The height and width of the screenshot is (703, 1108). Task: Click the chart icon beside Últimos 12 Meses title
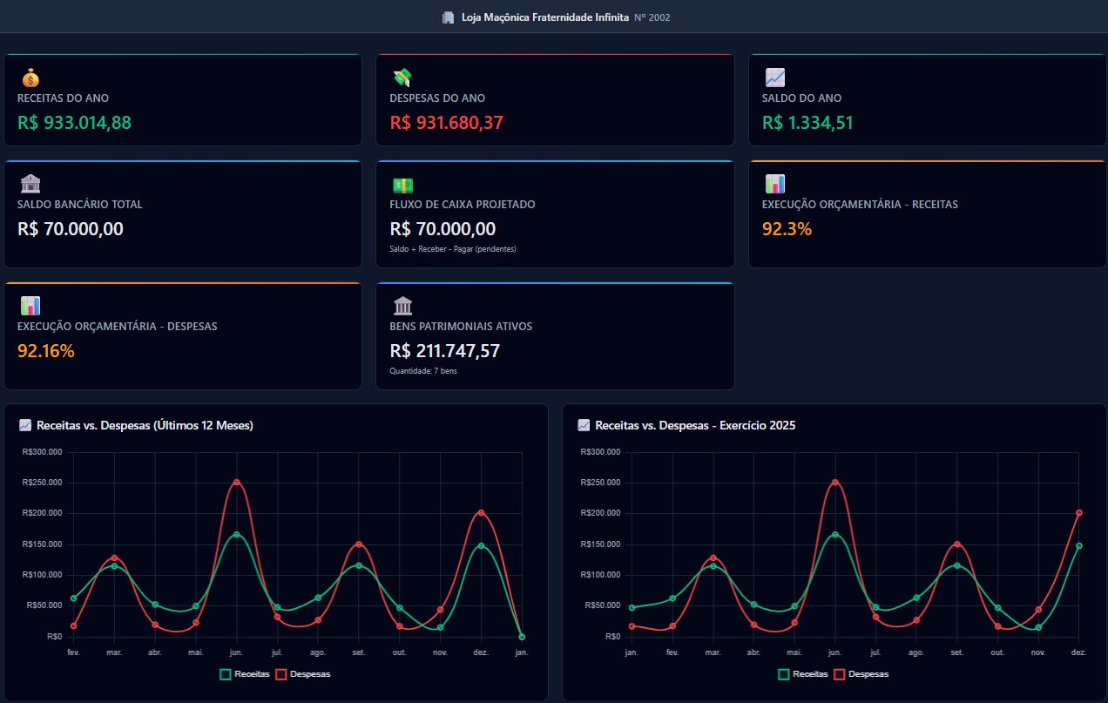(x=24, y=425)
